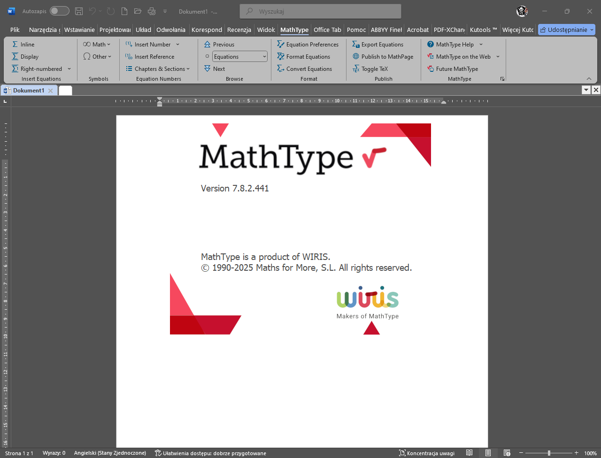Insert a Display equation
The height and width of the screenshot is (458, 601).
click(x=25, y=57)
